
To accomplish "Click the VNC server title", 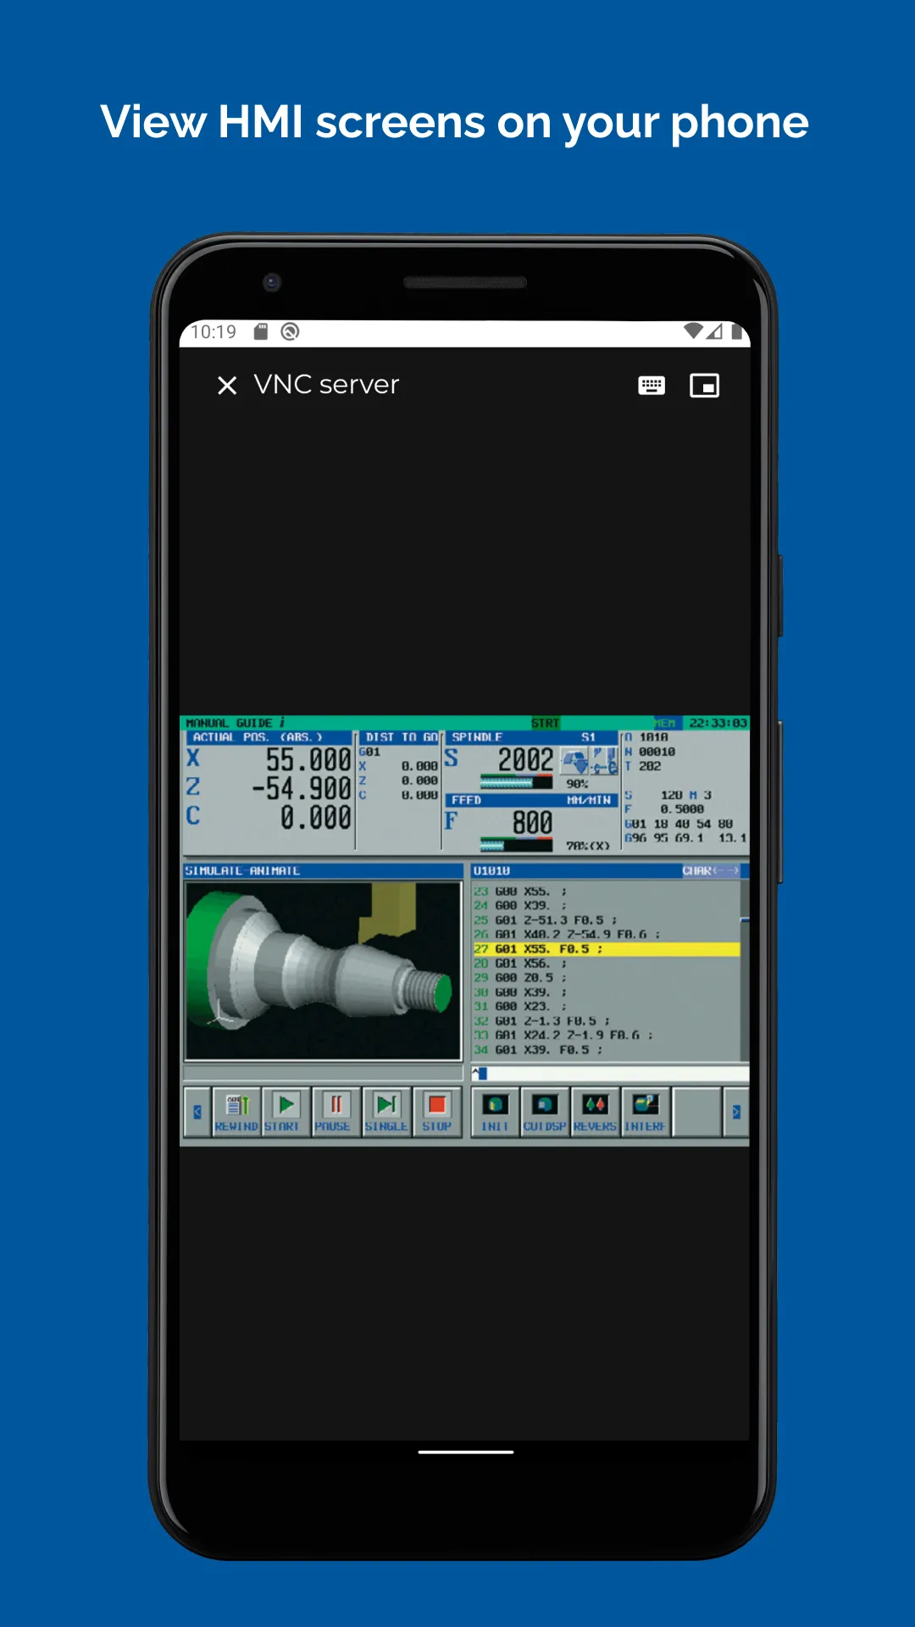I will [326, 385].
